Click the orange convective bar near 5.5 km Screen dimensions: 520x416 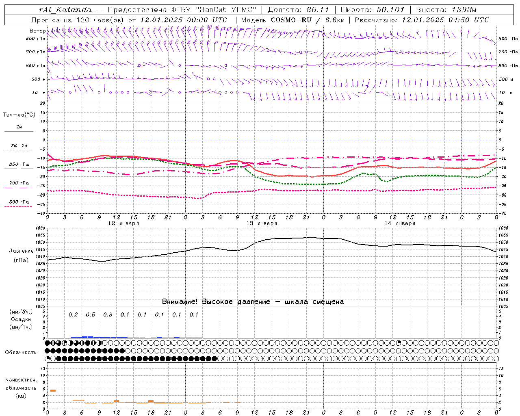coord(53,390)
